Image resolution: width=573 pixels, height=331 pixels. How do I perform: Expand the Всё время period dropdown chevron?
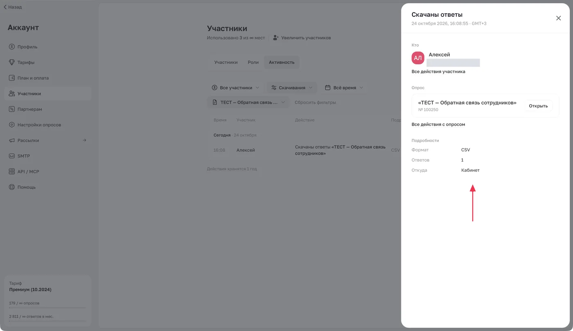point(361,88)
